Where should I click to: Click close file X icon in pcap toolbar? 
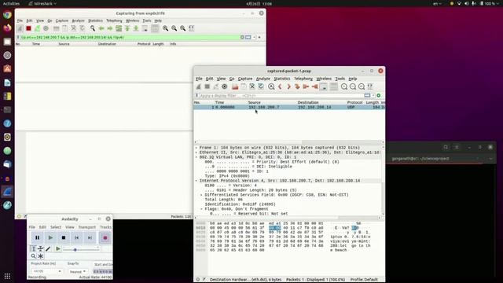(x=252, y=86)
